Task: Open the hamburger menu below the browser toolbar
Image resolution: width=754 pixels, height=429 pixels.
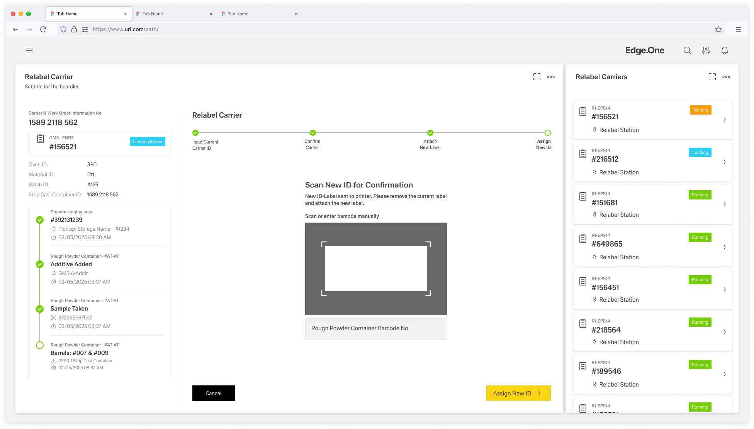Action: click(29, 51)
